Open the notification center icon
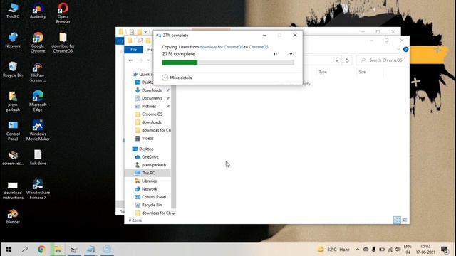Screen dimensions: 456x256 tap(445, 250)
